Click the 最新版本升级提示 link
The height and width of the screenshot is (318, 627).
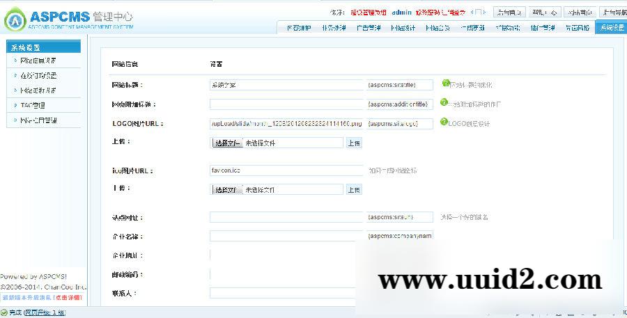point(26,298)
